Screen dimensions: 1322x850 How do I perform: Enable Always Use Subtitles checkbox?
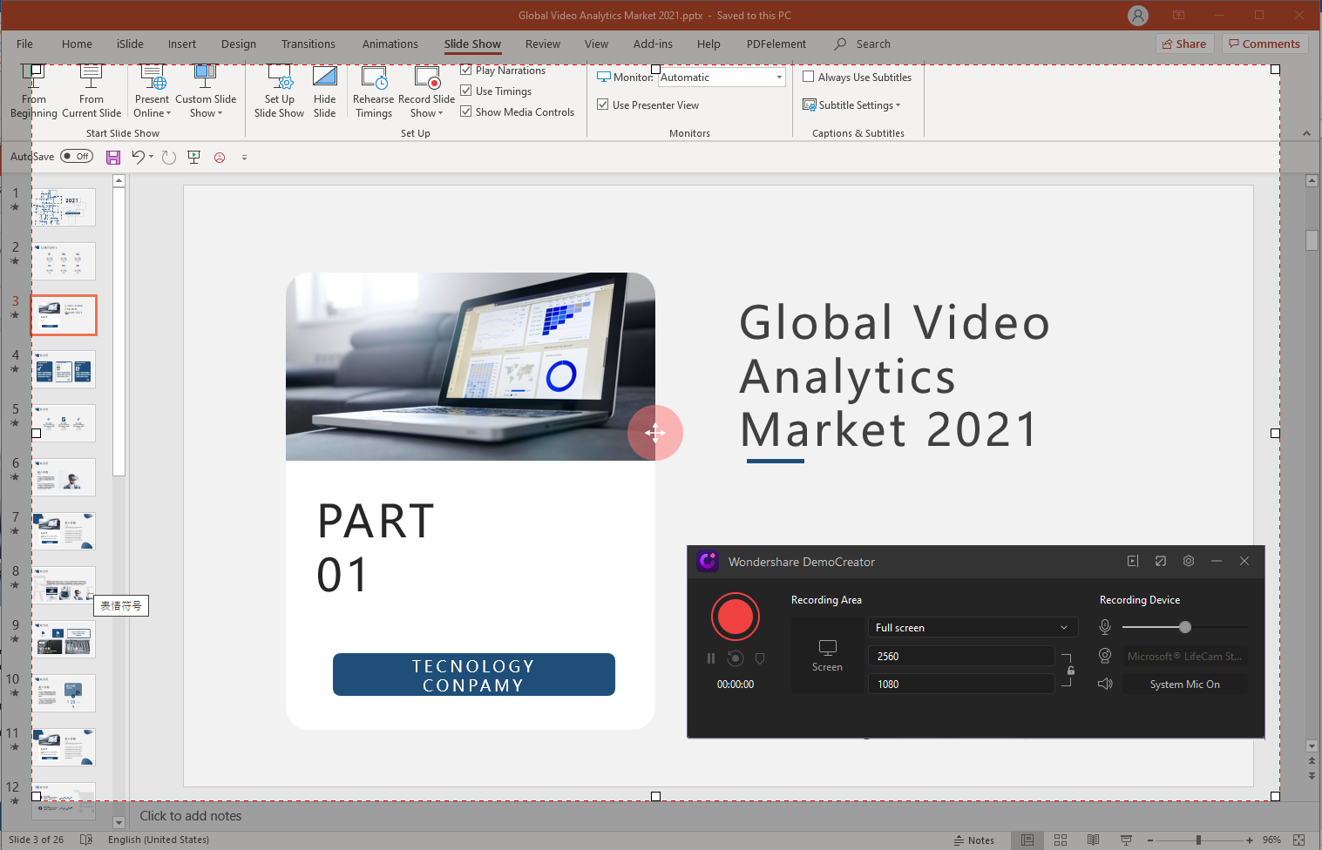809,77
